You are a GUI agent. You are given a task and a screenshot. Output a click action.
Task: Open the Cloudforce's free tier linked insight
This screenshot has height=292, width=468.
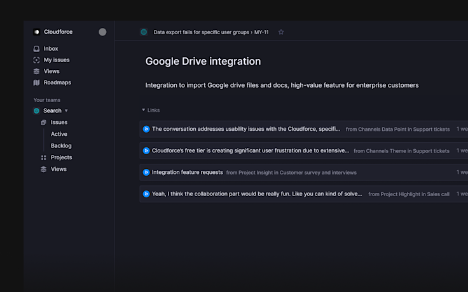250,150
